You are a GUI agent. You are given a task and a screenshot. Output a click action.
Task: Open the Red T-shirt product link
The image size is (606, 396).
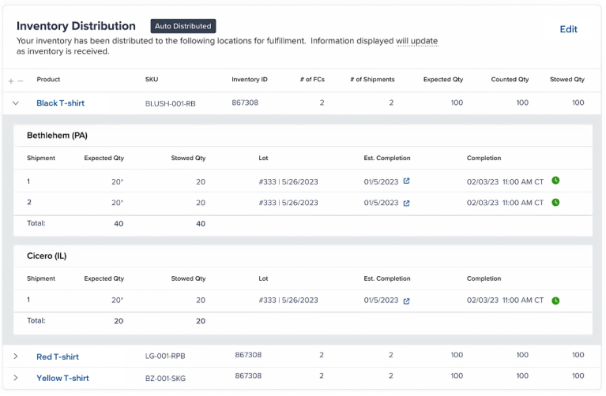[x=58, y=357]
